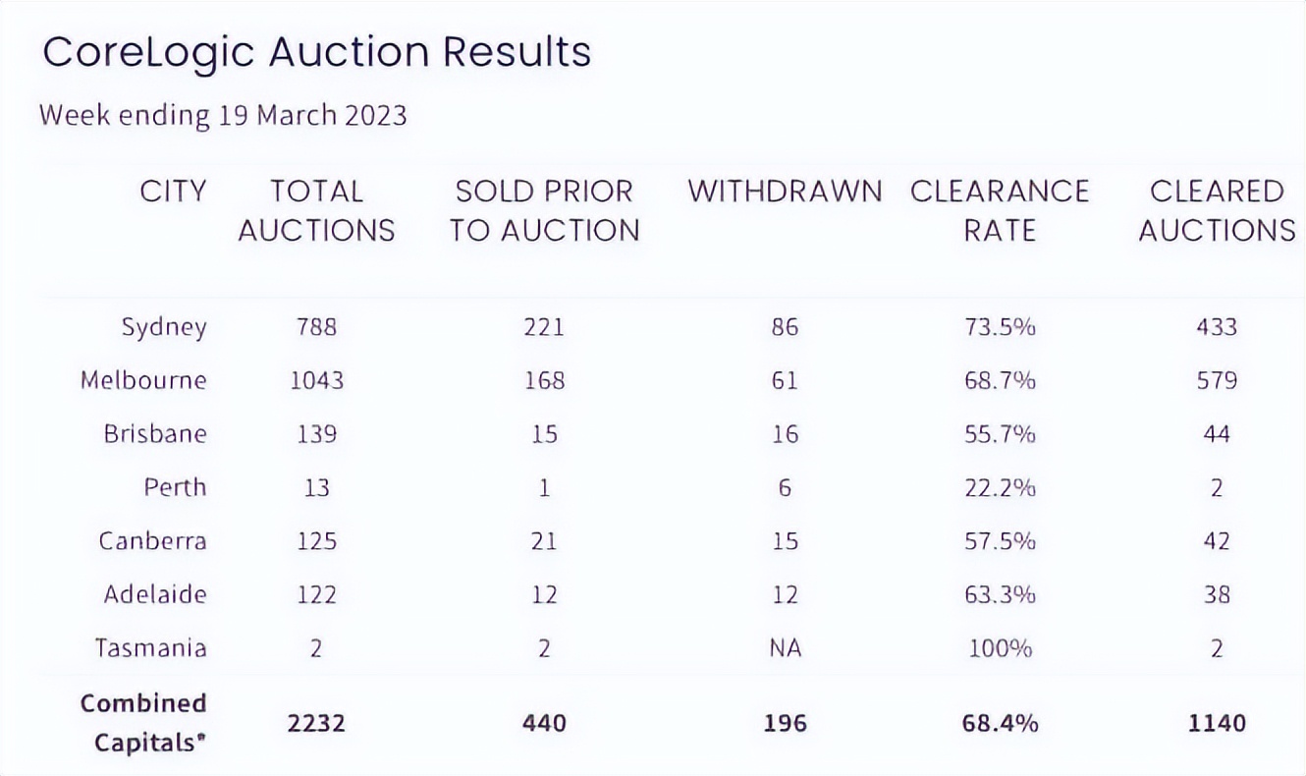
Task: Click the Melbourne row label
Action: coord(143,380)
